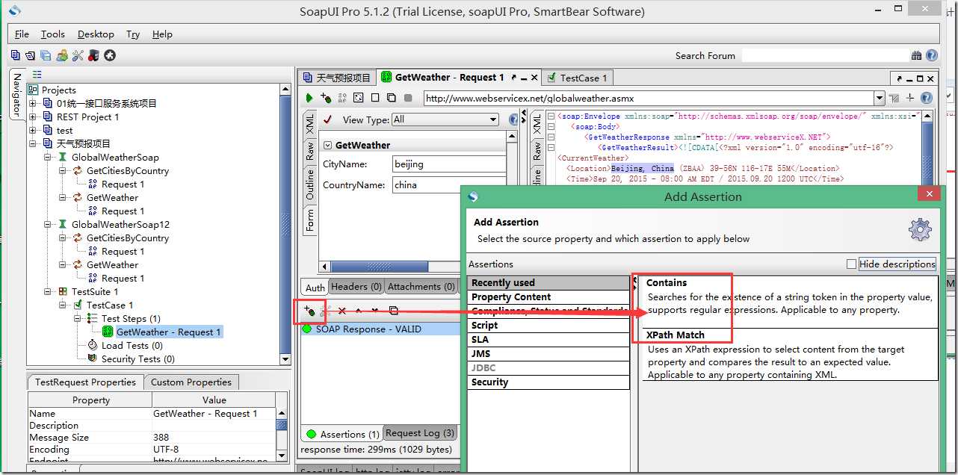Collapse the 天气预报项目 project node
Image resolution: width=958 pixels, height=475 pixels.
[33, 143]
